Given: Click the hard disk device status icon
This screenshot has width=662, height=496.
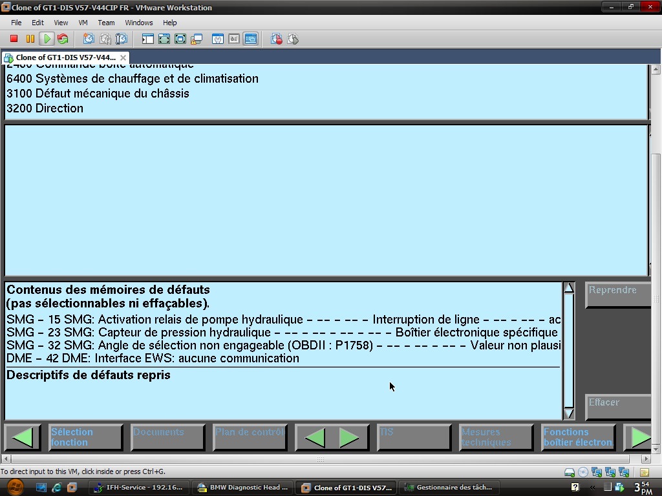Looking at the screenshot, I should [x=569, y=472].
